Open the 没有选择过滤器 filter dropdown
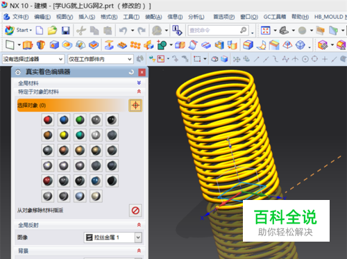The image size is (347, 259). 33,59
